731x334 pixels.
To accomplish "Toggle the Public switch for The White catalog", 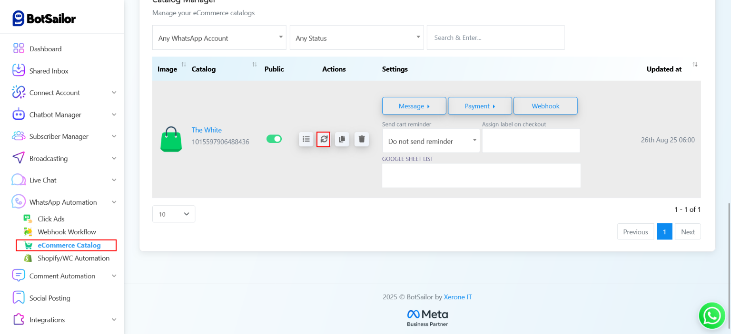I will (x=274, y=138).
